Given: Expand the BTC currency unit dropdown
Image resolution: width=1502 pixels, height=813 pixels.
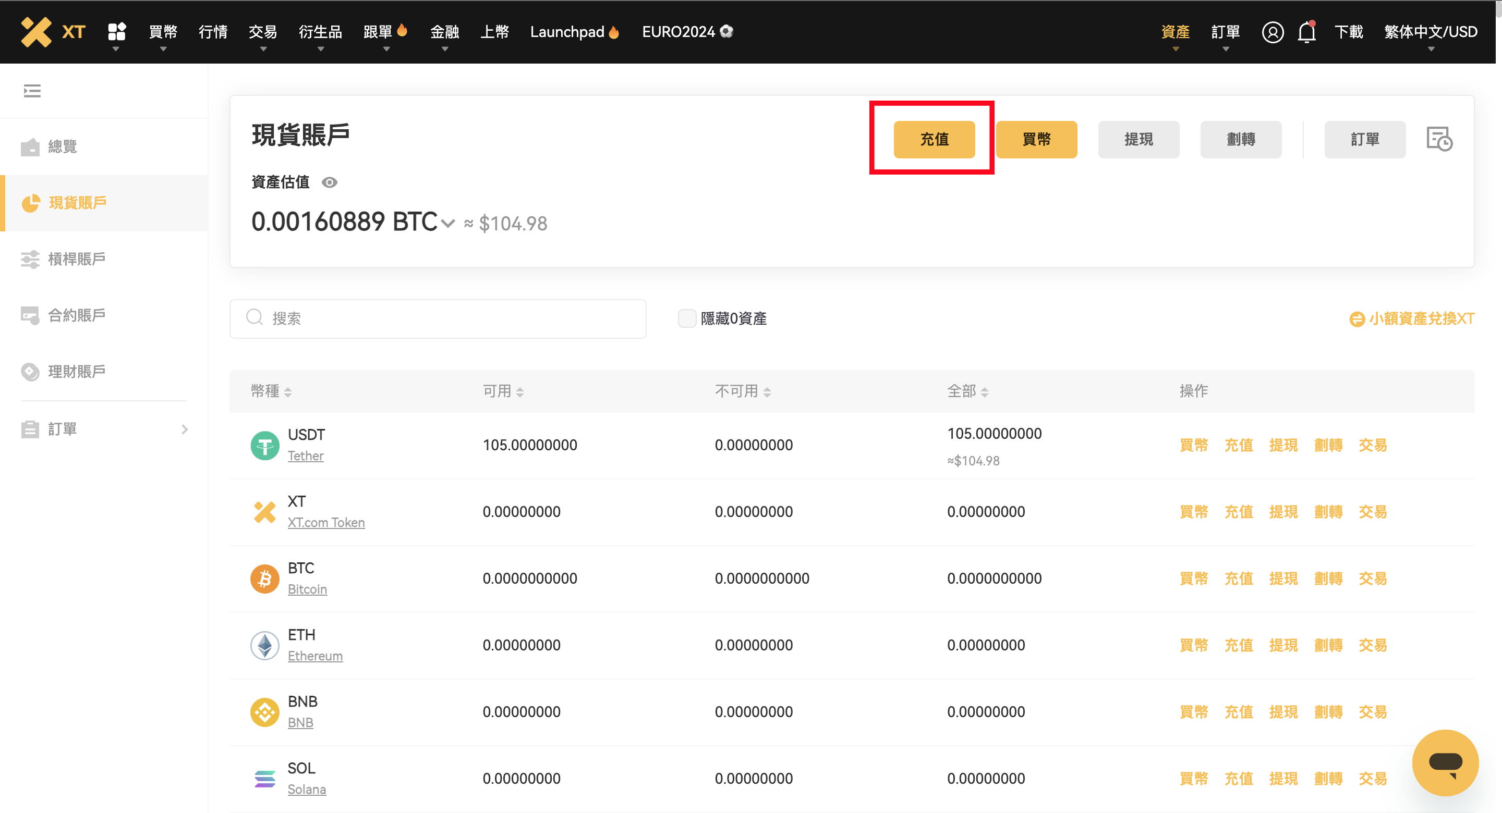Looking at the screenshot, I should (x=447, y=223).
